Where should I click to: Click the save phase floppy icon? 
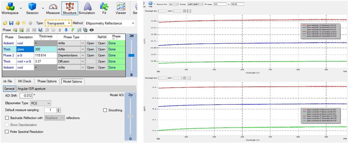coord(41,30)
